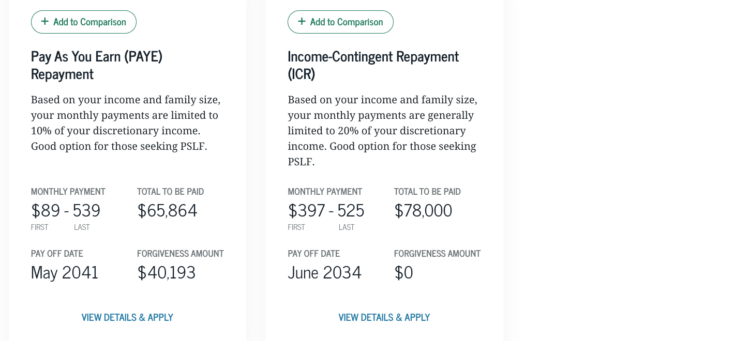
Task: Click ICR total to be paid $78,000
Action: (x=423, y=211)
